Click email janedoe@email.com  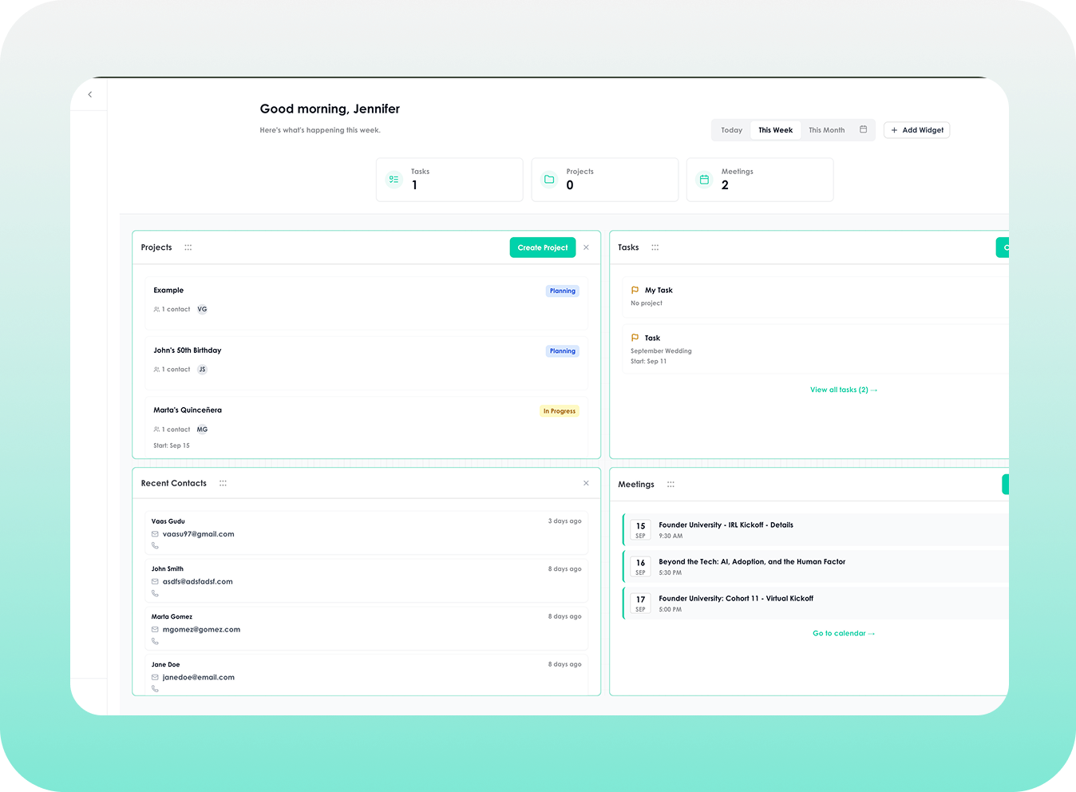(x=199, y=677)
